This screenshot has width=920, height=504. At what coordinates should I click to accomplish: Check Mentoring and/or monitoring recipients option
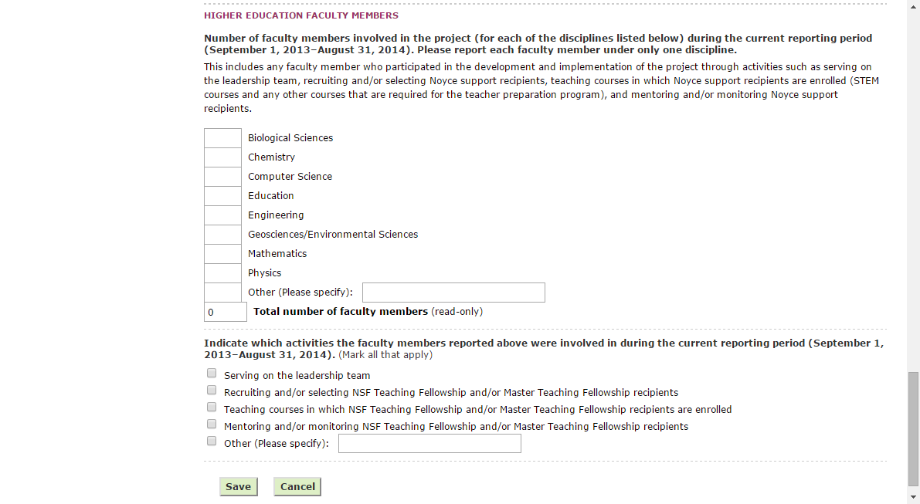[x=212, y=425]
